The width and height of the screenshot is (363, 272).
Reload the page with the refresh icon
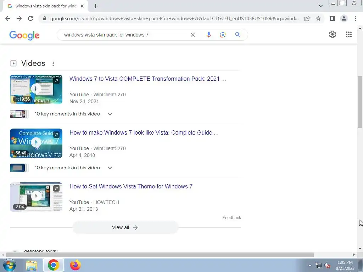30,18
